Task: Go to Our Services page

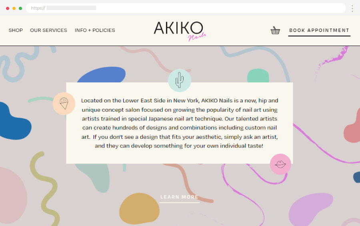Action: click(48, 30)
